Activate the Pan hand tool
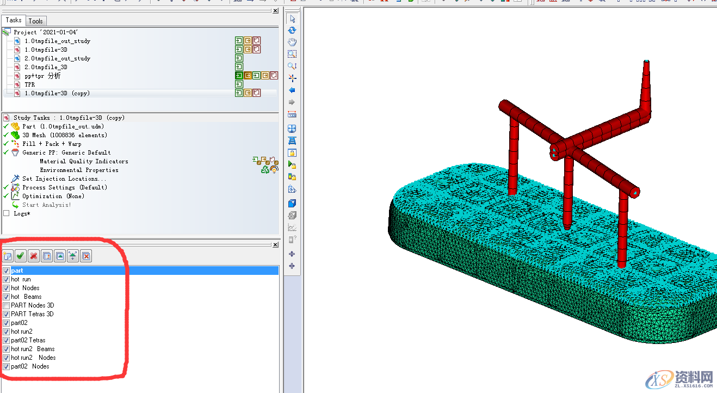 tap(292, 42)
